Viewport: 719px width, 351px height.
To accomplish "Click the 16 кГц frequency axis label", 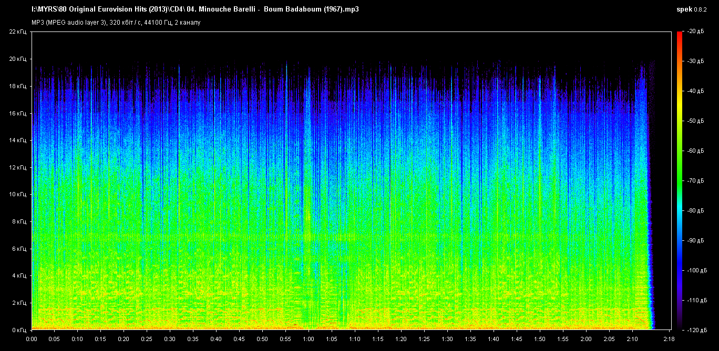I will tap(18, 113).
